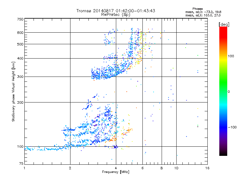Click the '[deg]' colorbar unit label
Image resolution: width=244 pixels, height=183 pixels.
(224, 24)
